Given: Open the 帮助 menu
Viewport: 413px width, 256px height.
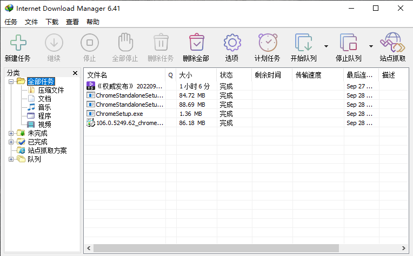Looking at the screenshot, I should click(x=93, y=22).
